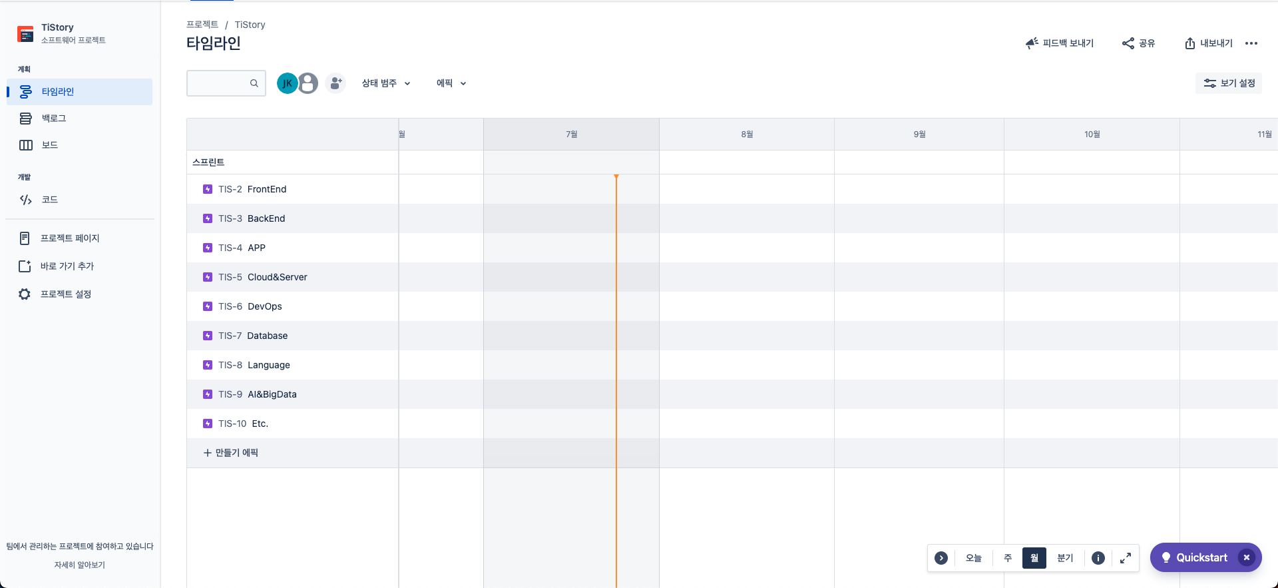1278x588 pixels.
Task: Switch timeline to 월 month view
Action: click(x=1034, y=558)
